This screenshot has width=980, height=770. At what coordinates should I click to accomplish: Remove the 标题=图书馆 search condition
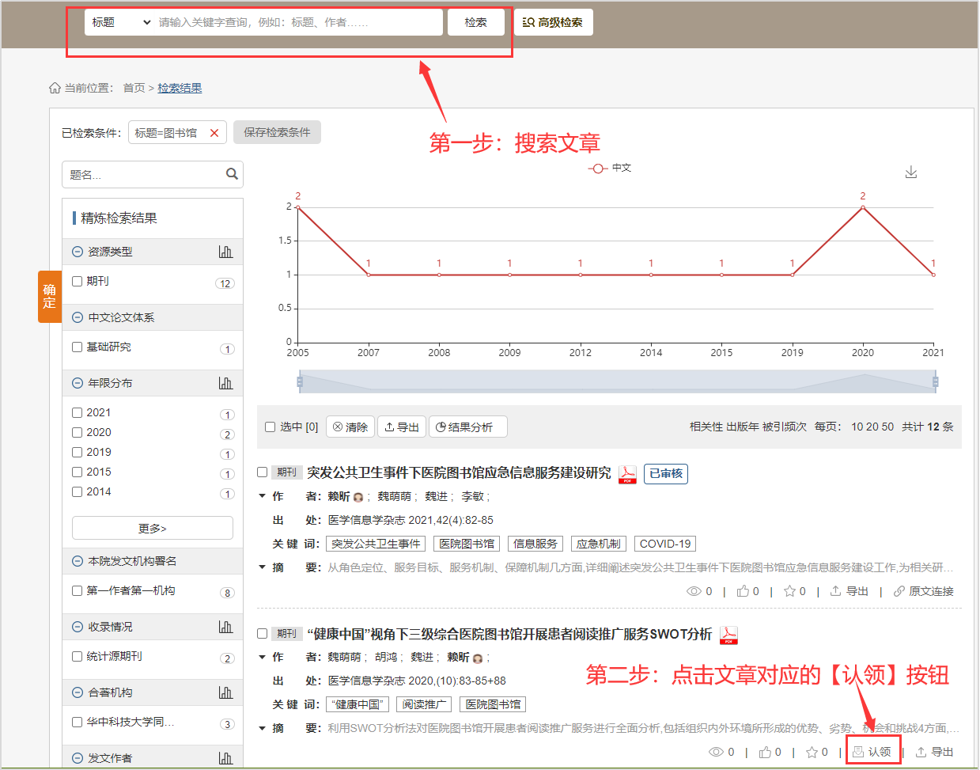click(214, 133)
